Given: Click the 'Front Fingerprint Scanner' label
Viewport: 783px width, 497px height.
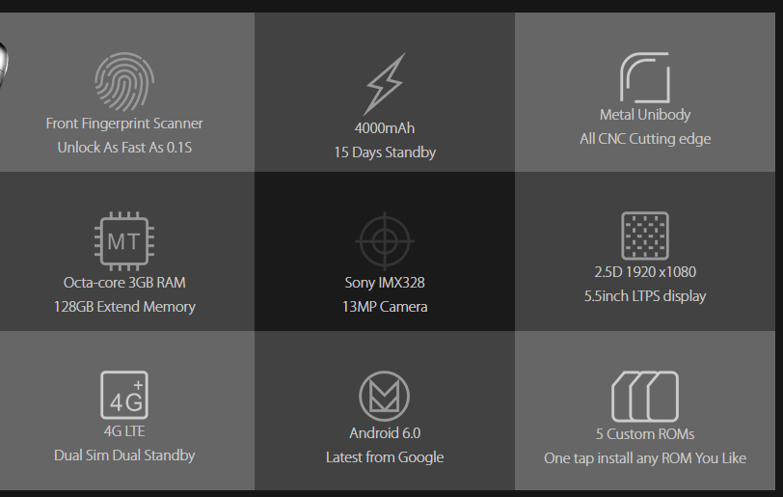Looking at the screenshot, I should (x=124, y=124).
